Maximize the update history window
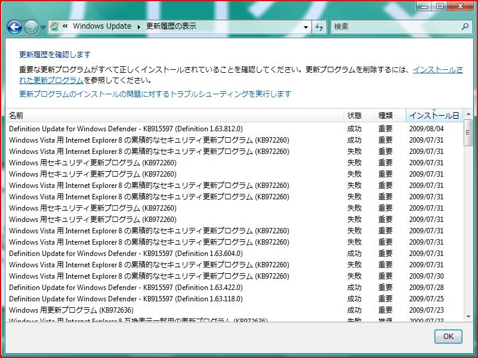The image size is (478, 358). click(440, 6)
